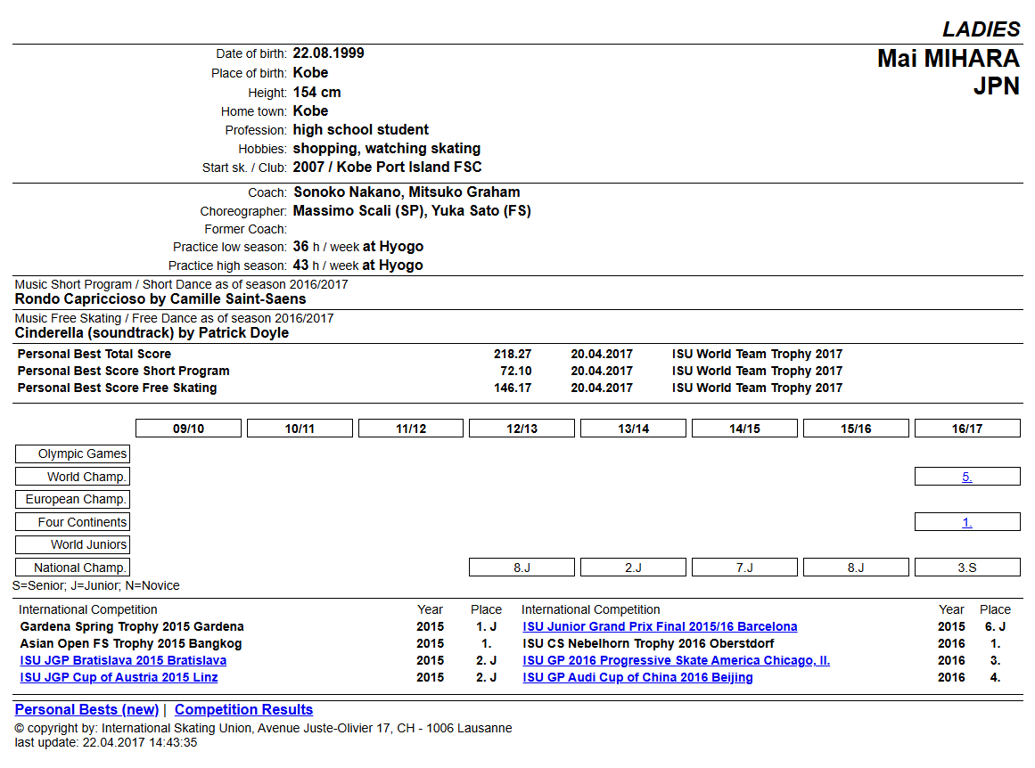The width and height of the screenshot is (1035, 768).
Task: Click 'Gardena Spring Trophy 2015 Gardena' entry
Action: [132, 627]
